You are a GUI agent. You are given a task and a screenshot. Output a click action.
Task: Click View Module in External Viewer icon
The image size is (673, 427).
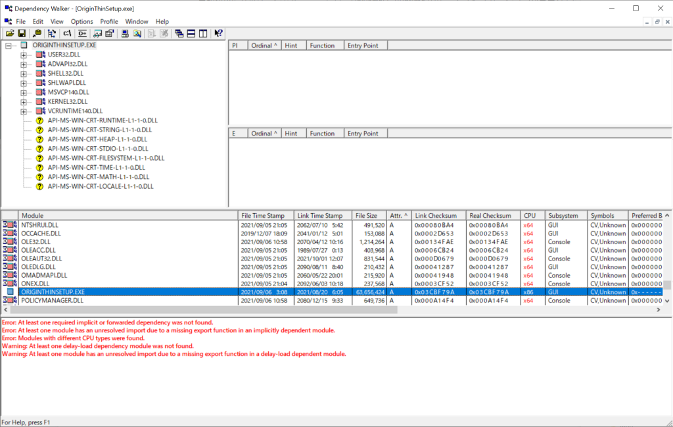tap(98, 34)
